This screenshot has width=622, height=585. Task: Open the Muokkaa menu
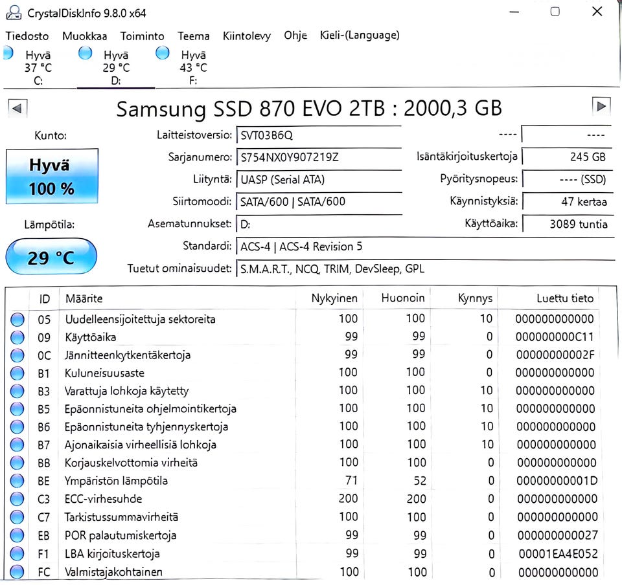(84, 36)
